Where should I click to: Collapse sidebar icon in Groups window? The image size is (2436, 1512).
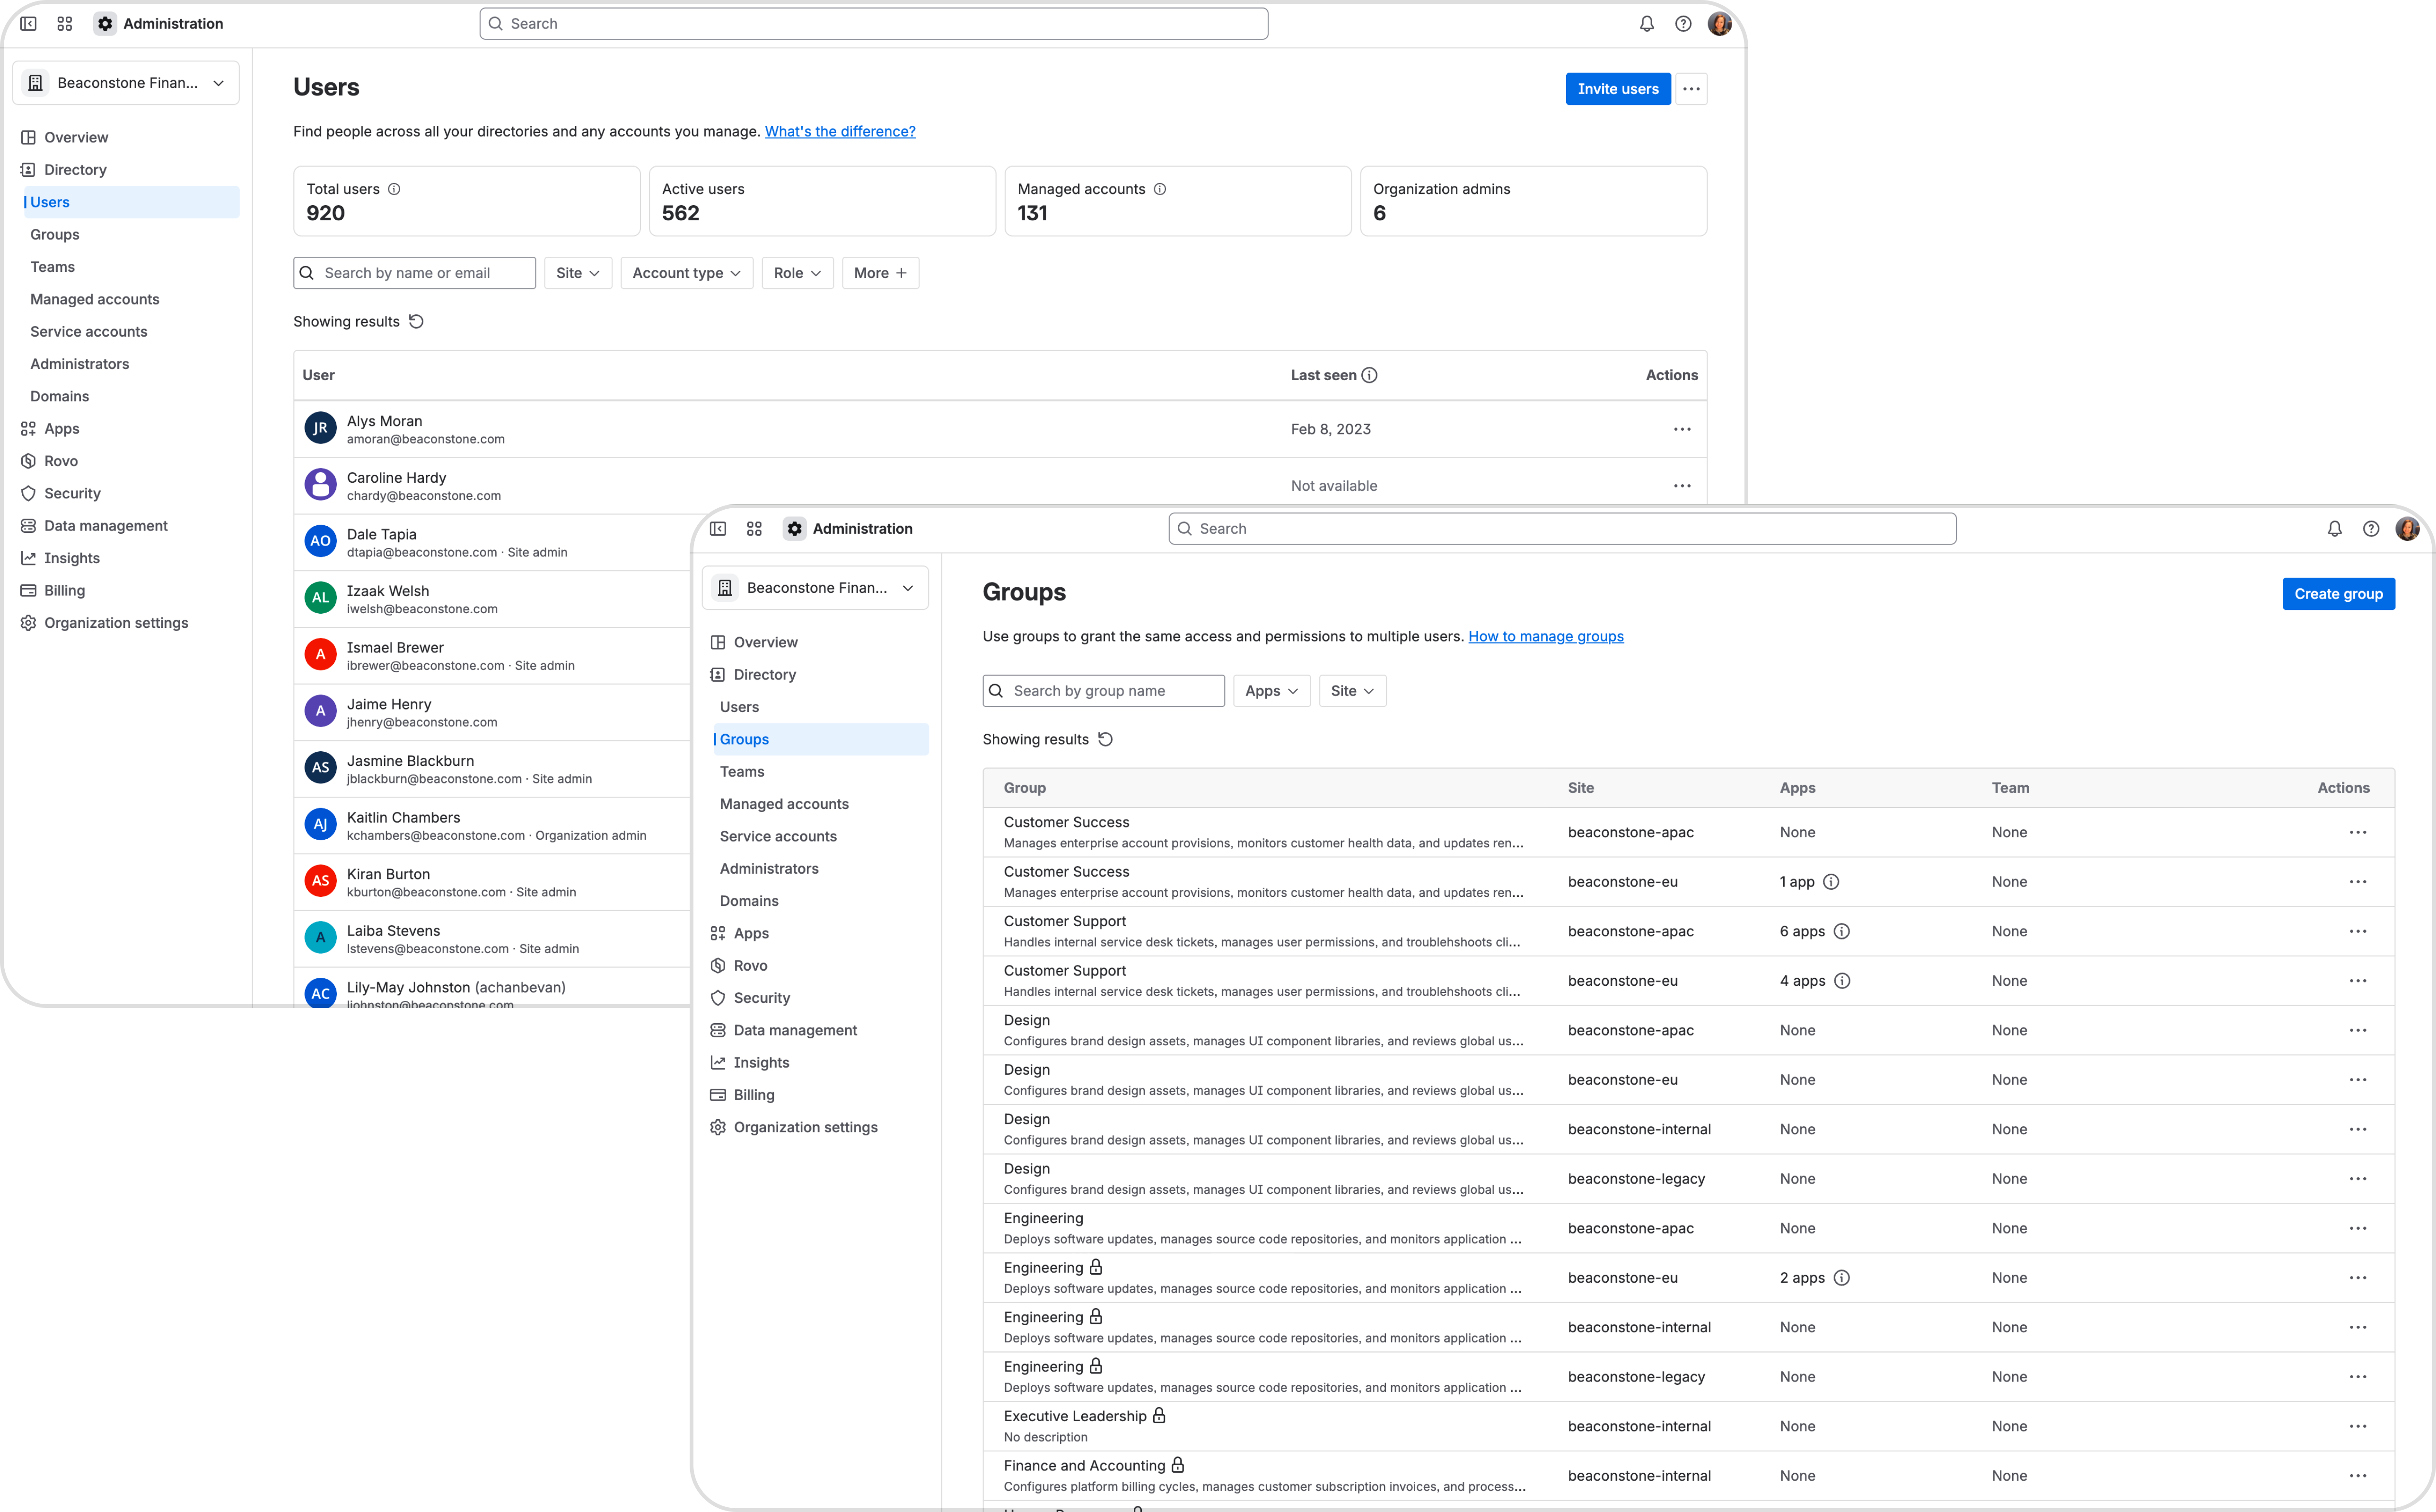[x=719, y=529]
